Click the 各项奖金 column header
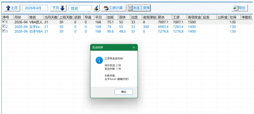254x114 pixels. coord(194,17)
